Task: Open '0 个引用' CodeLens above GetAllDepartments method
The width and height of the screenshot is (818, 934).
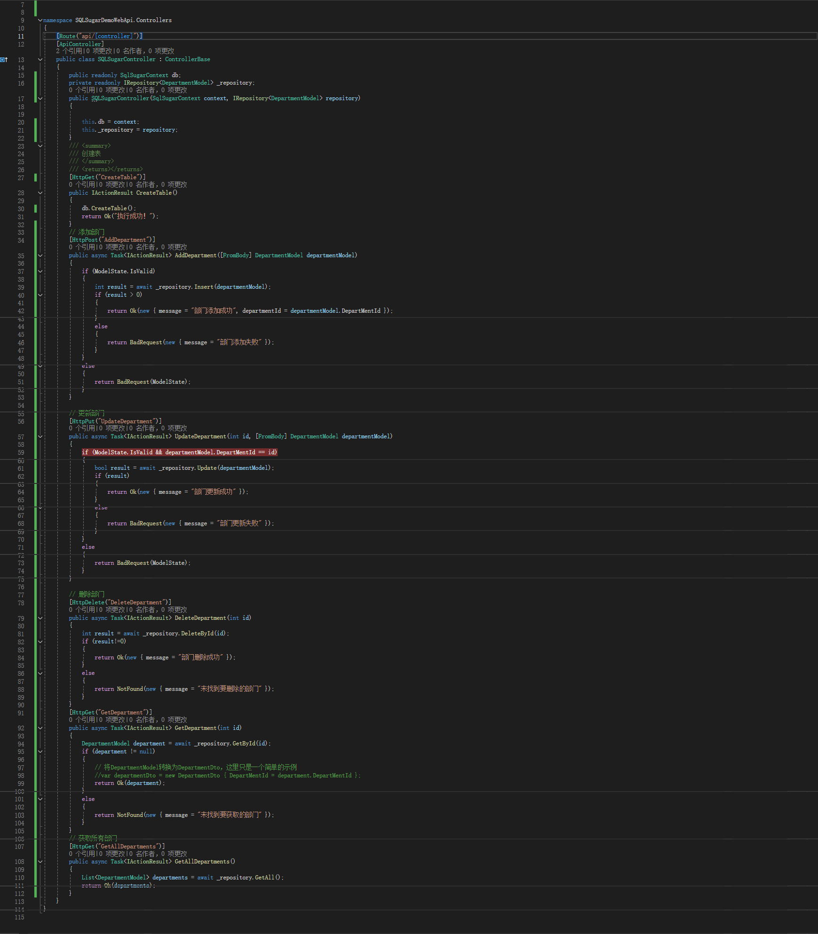Action: (82, 854)
